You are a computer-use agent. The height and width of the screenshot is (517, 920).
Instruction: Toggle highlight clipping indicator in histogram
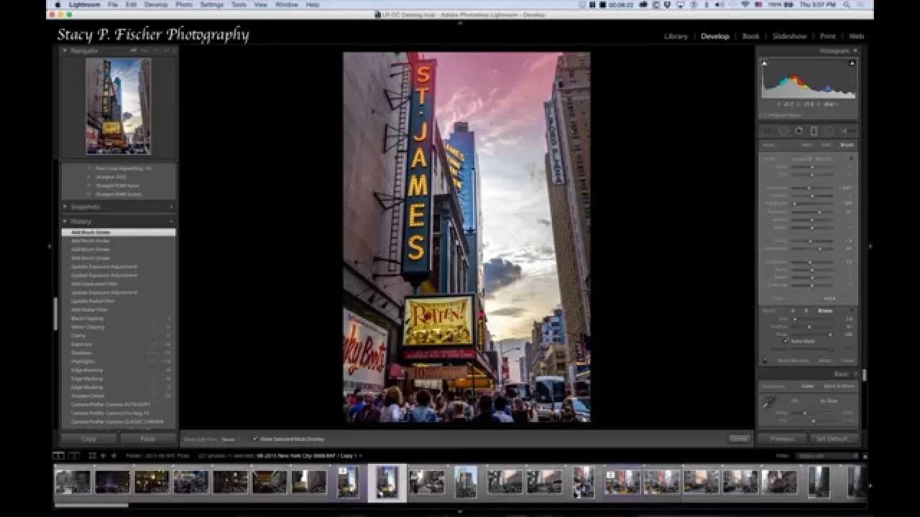tap(852, 63)
